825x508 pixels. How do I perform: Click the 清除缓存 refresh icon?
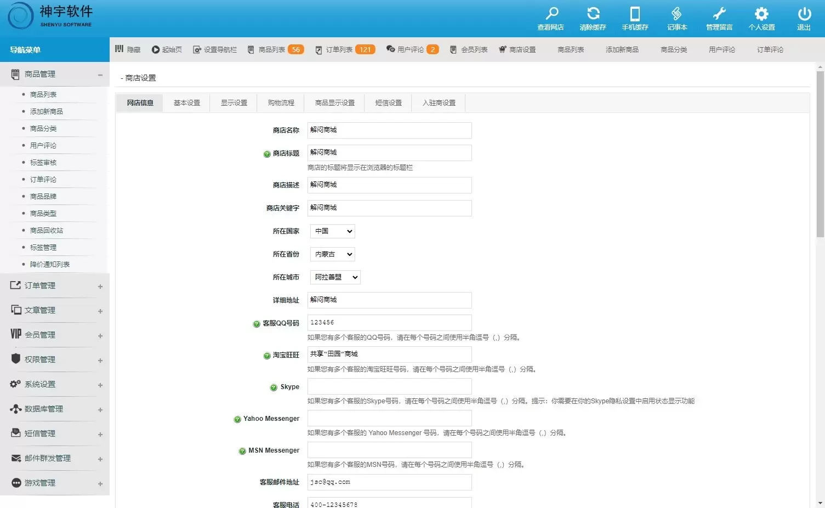[593, 14]
